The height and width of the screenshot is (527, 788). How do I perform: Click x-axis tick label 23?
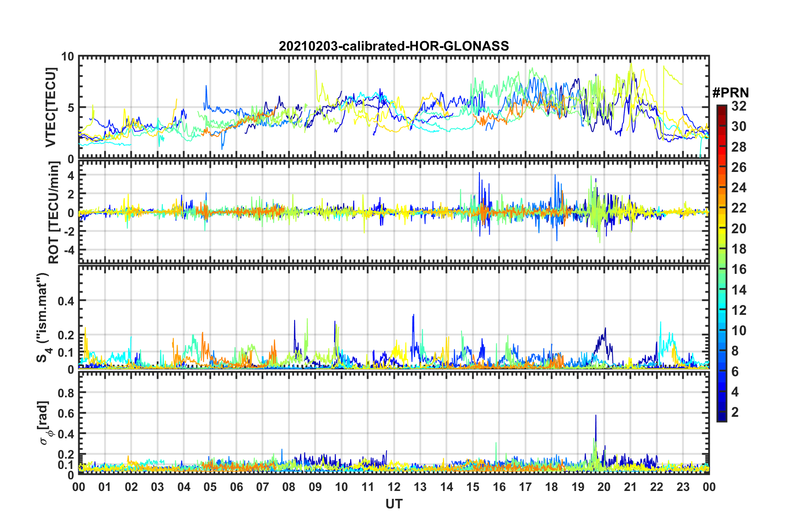pos(683,487)
